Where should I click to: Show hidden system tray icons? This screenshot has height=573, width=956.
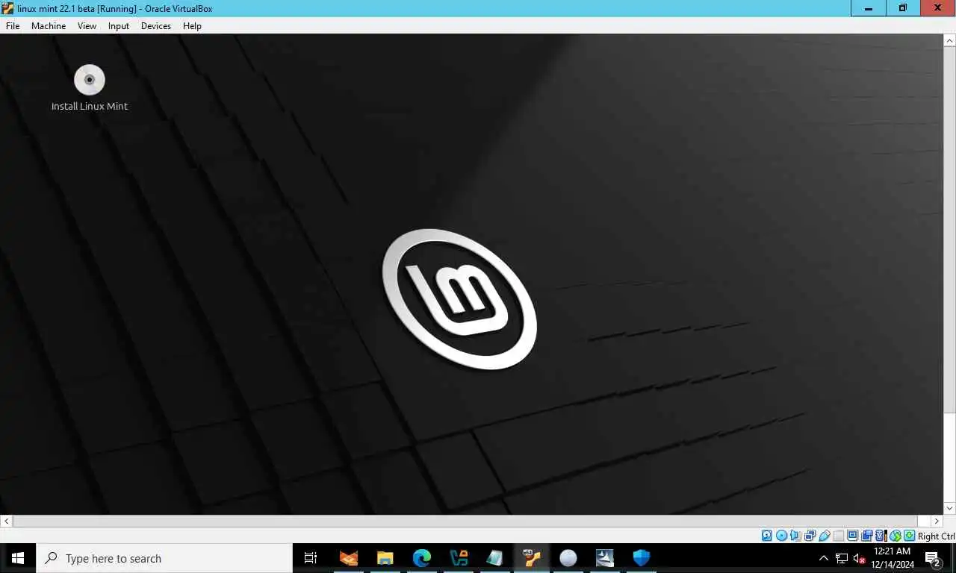click(x=824, y=558)
